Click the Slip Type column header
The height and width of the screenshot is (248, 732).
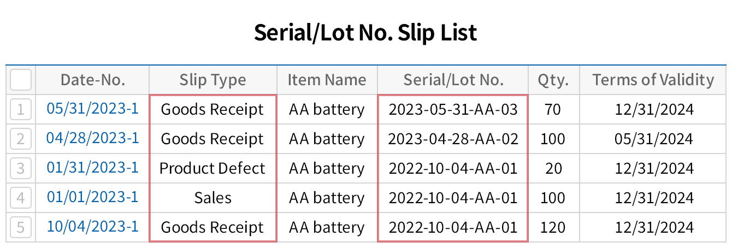pos(212,80)
